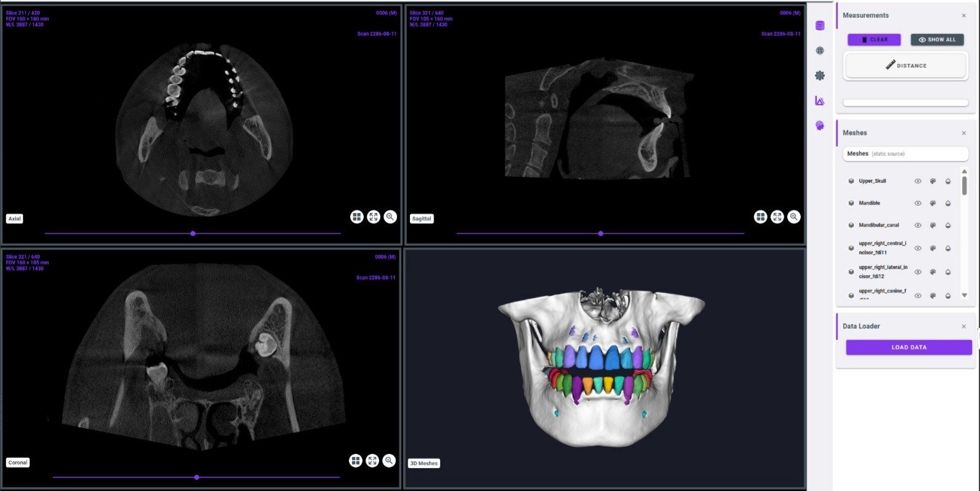980x491 pixels.
Task: Change color of the Mandible mesh
Action: click(933, 203)
